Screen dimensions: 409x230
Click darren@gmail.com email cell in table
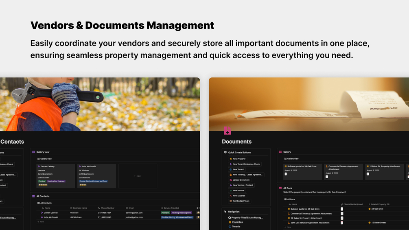[134, 213]
